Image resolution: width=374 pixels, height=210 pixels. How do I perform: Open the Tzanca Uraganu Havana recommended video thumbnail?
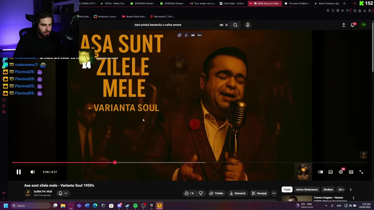click(x=297, y=199)
